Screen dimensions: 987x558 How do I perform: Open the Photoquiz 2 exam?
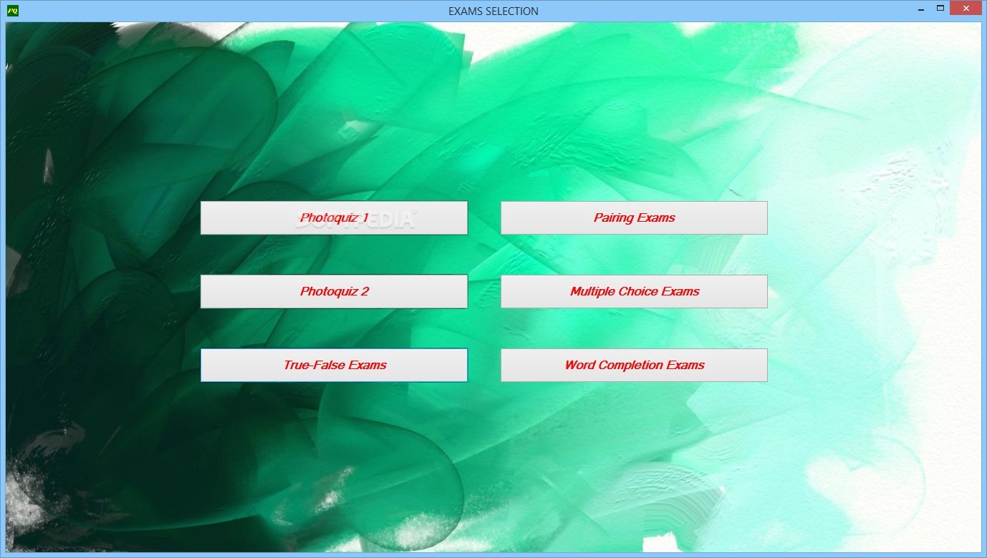334,291
